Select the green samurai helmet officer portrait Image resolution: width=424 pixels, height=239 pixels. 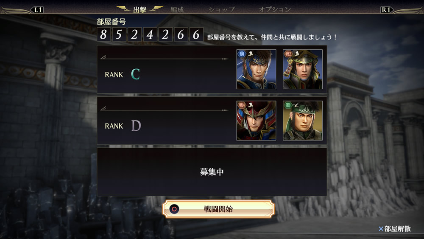(x=303, y=69)
